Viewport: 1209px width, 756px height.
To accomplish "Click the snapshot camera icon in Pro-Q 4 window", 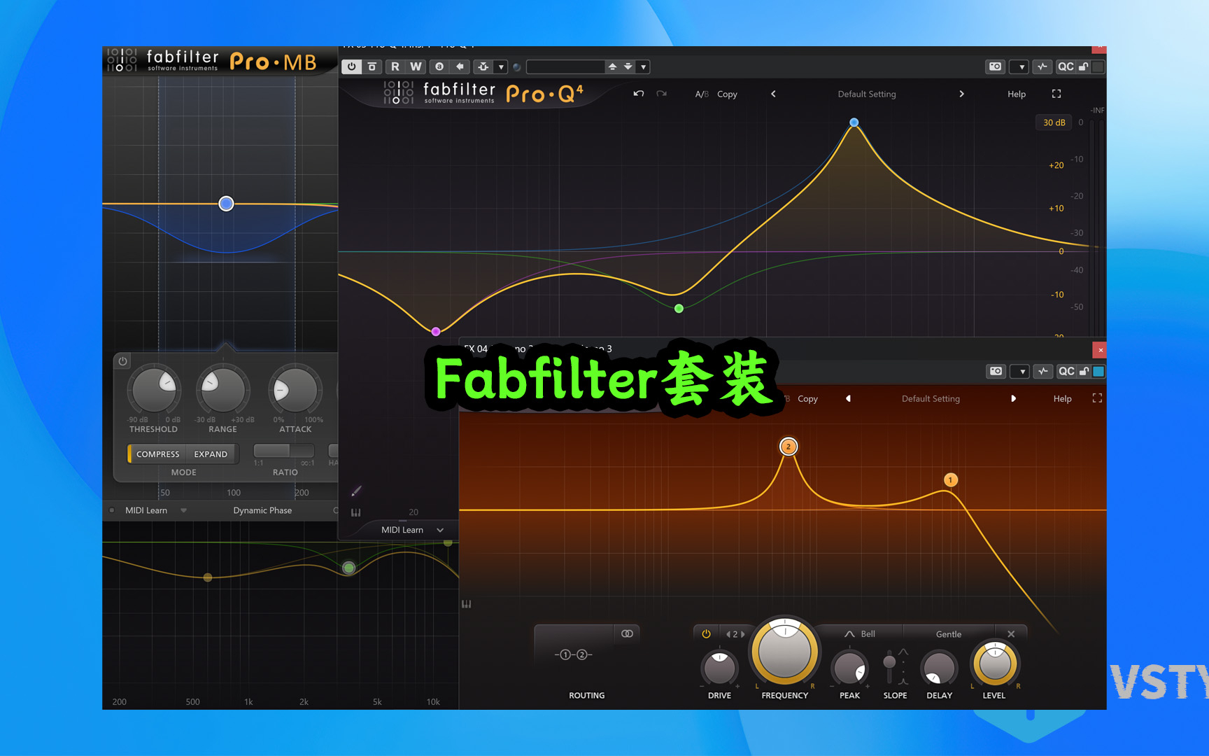I will coord(995,66).
